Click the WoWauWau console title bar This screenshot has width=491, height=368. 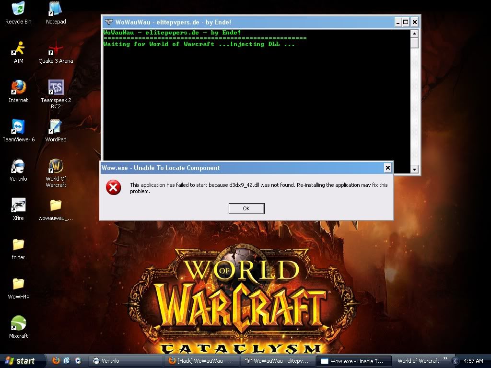[249, 22]
